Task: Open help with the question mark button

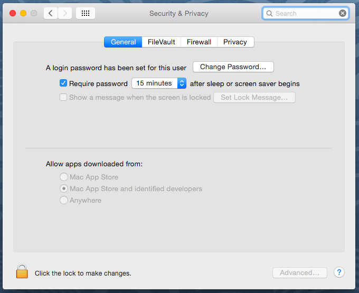Action: (339, 272)
